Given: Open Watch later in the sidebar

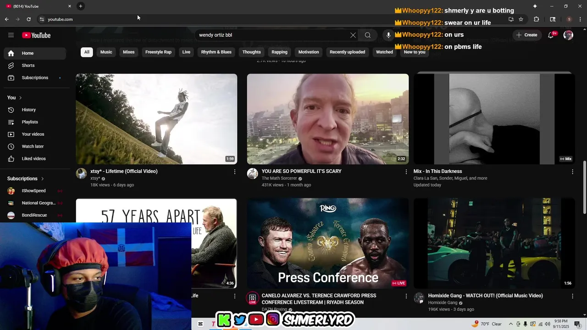Looking at the screenshot, I should (x=35, y=147).
